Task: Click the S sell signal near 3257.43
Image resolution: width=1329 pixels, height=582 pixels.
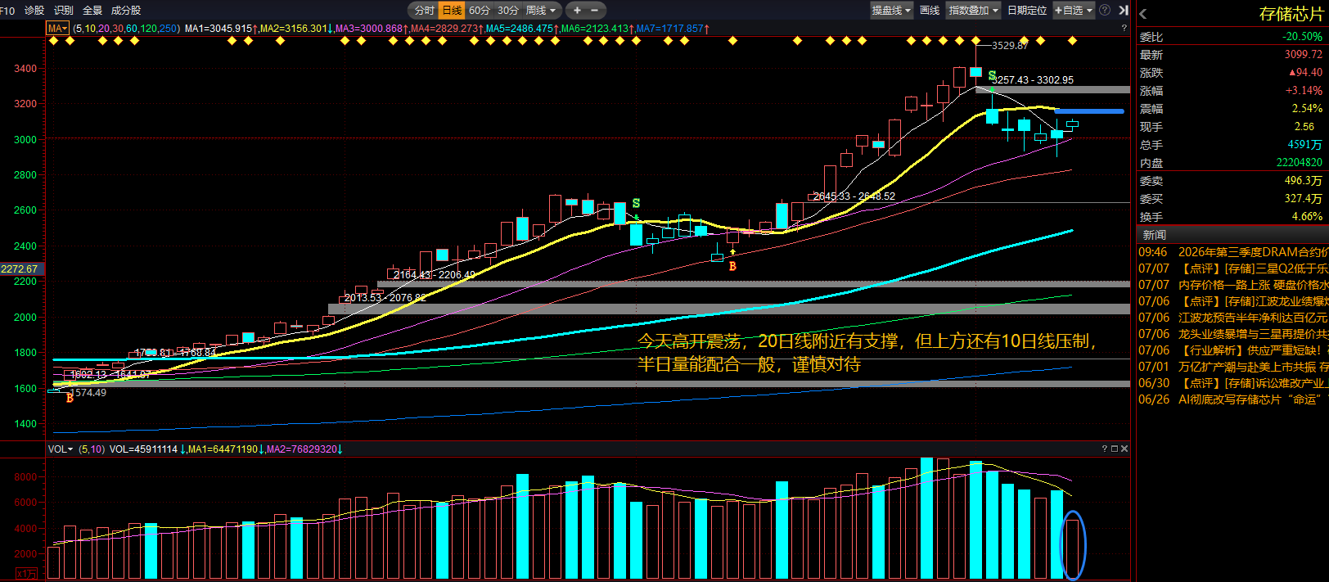Action: 992,76
